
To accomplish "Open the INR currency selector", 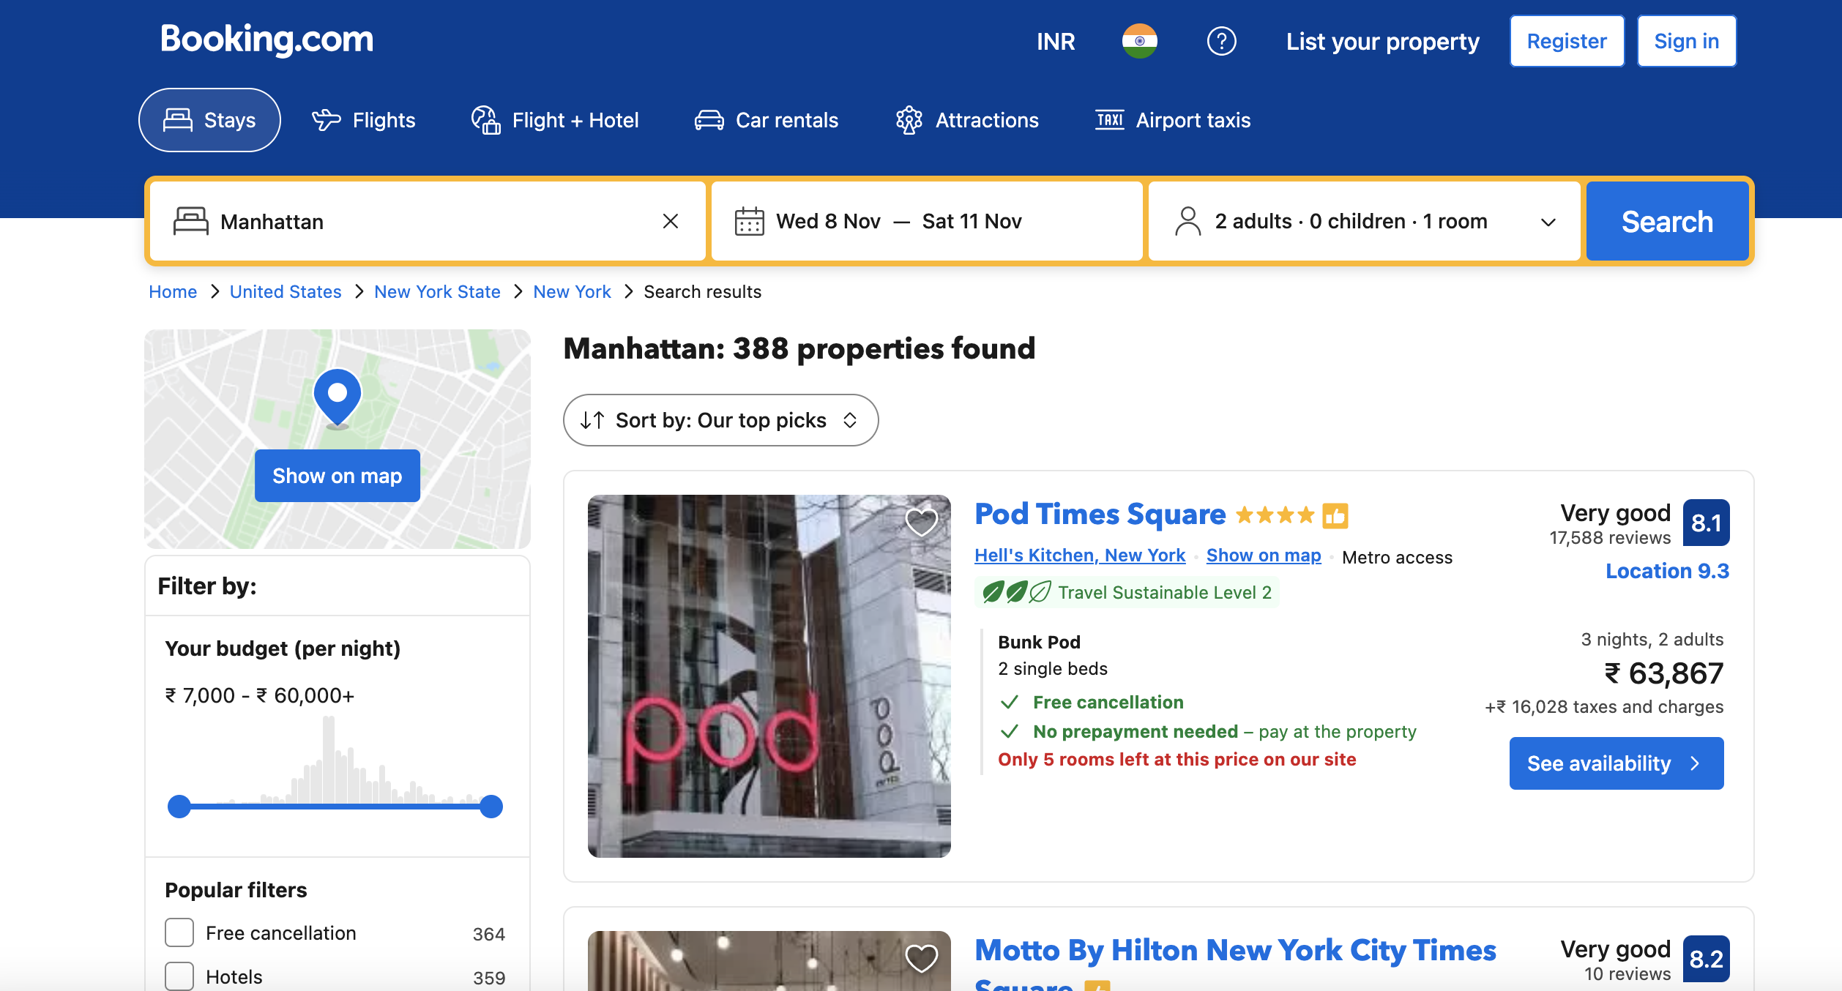I will [1056, 42].
